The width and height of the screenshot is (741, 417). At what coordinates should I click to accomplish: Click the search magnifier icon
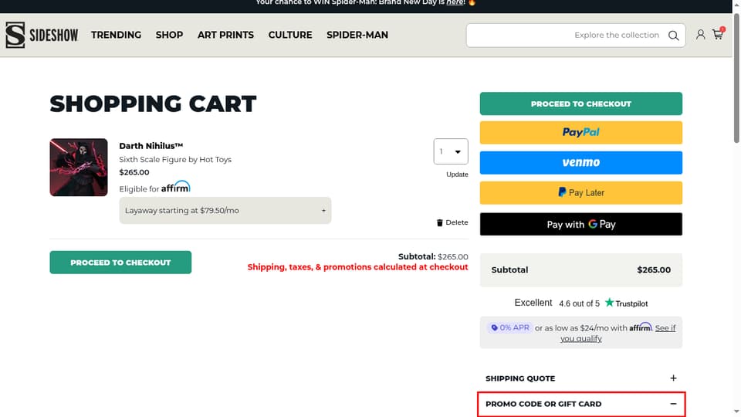pos(673,36)
